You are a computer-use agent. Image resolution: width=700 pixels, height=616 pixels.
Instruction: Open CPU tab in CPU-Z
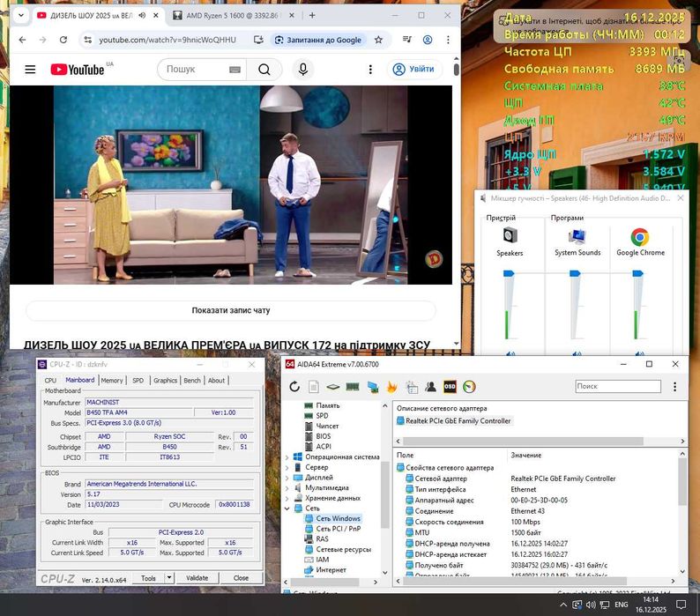[50, 381]
